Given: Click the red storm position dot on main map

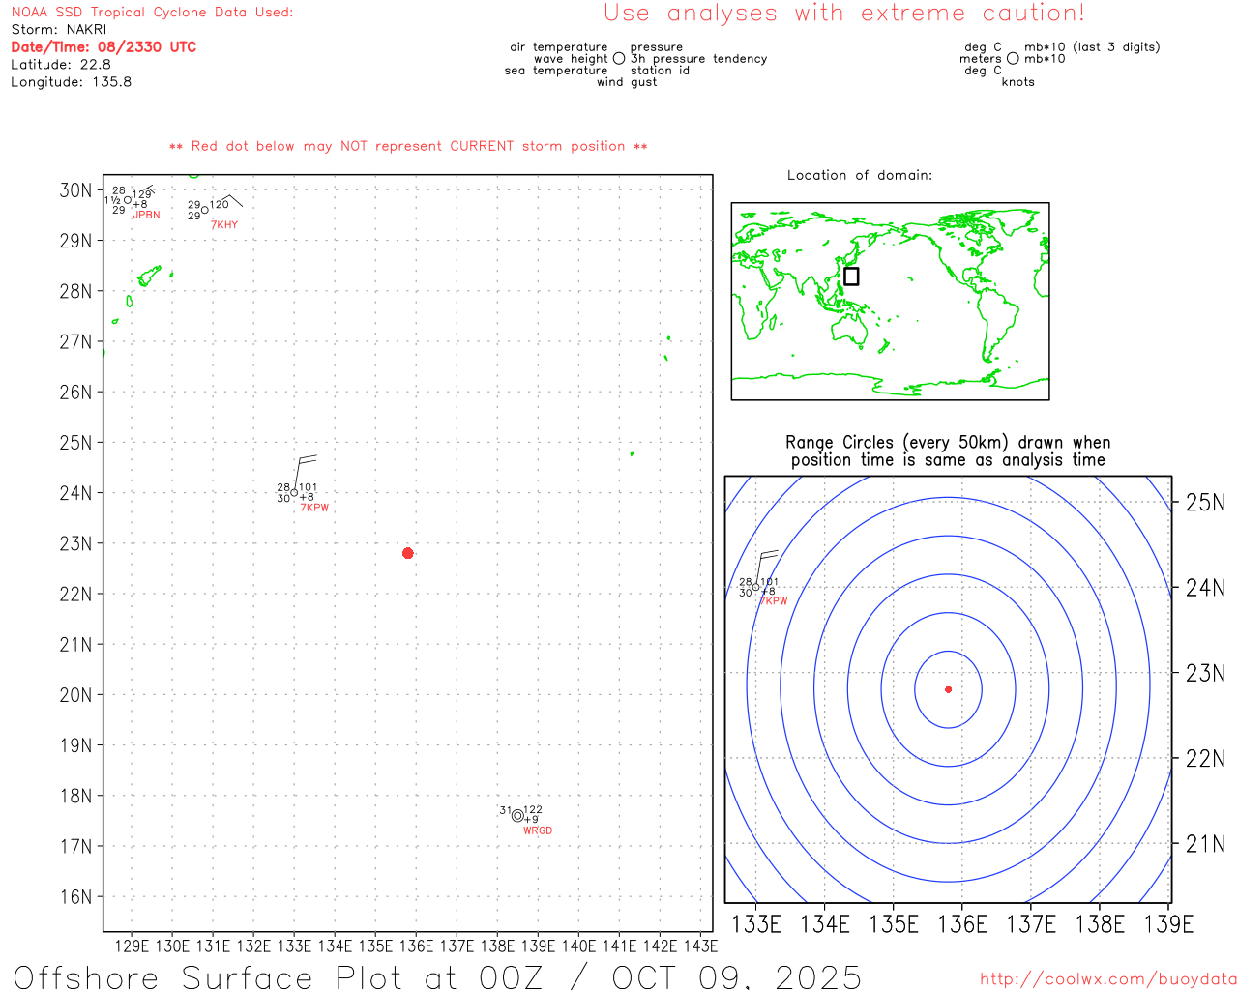Looking at the screenshot, I should coord(407,553).
